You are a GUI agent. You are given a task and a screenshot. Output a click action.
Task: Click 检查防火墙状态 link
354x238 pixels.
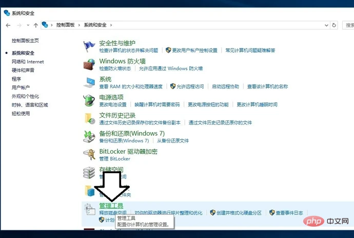coord(115,68)
